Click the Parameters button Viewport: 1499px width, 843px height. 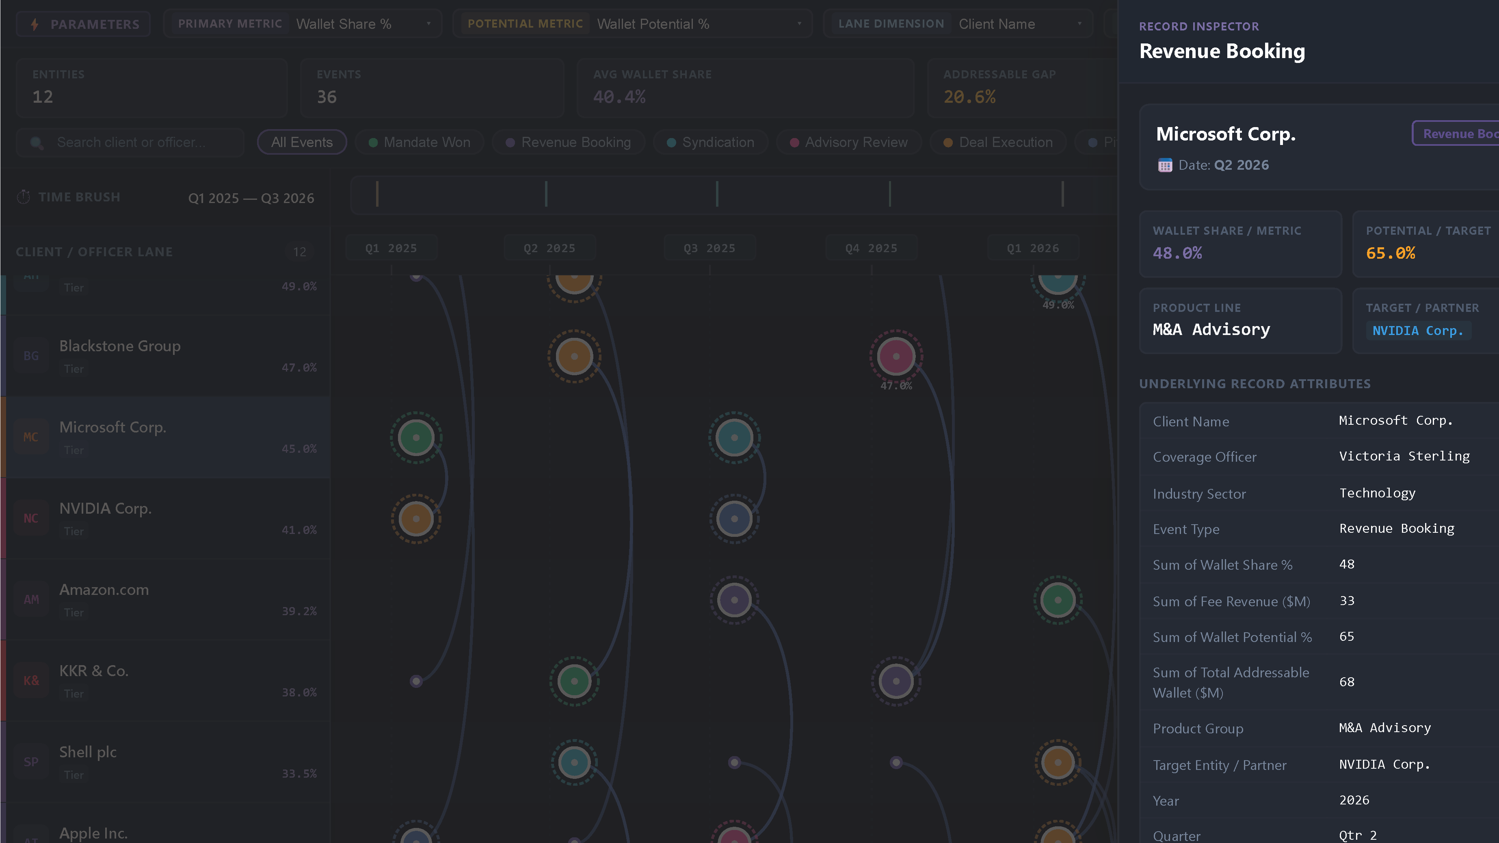[83, 24]
